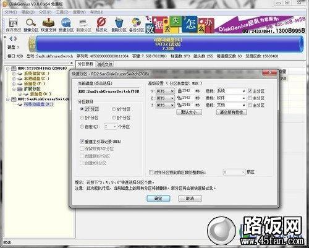The height and width of the screenshot is (248, 309).
Task: Click the size field of partition 3
Action: point(188,105)
